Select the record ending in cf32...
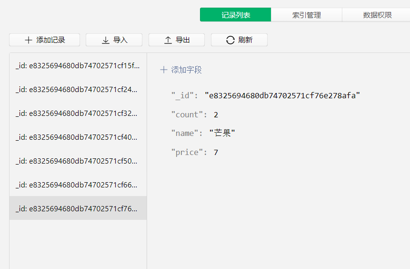The image size is (410, 269). 78,113
